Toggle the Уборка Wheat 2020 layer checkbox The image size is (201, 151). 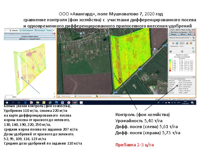[x=170, y=35]
